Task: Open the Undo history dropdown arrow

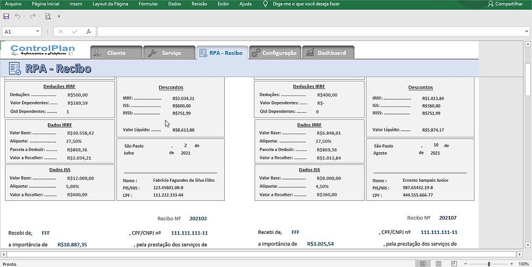Action: [x=23, y=16]
